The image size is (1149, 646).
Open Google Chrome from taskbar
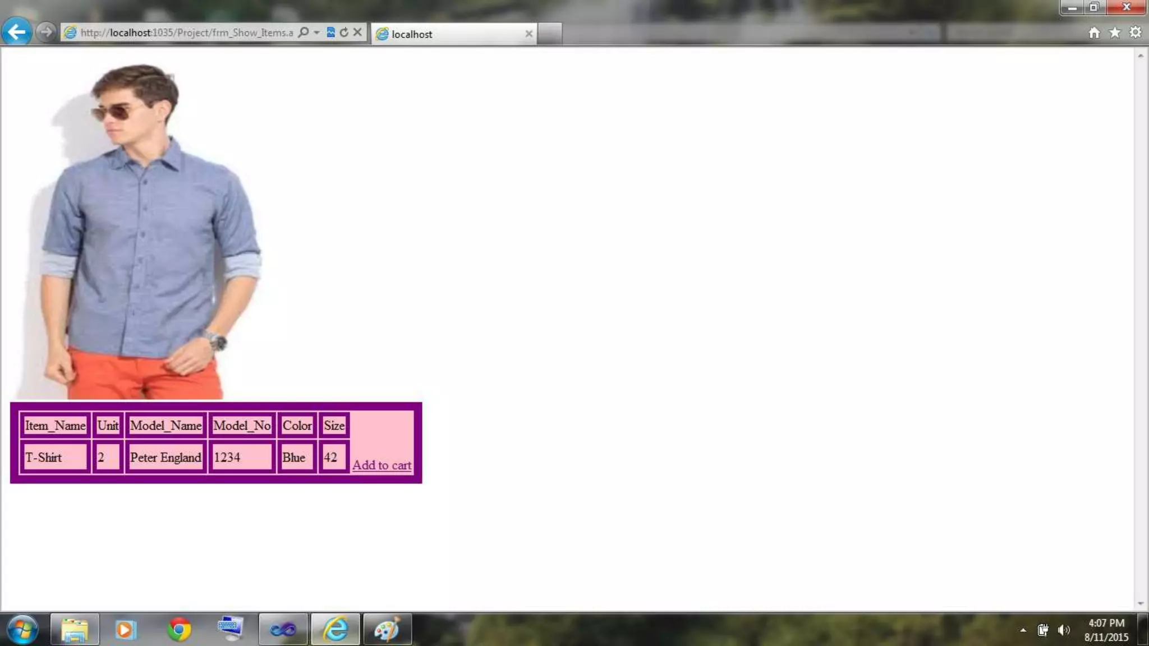tap(179, 630)
